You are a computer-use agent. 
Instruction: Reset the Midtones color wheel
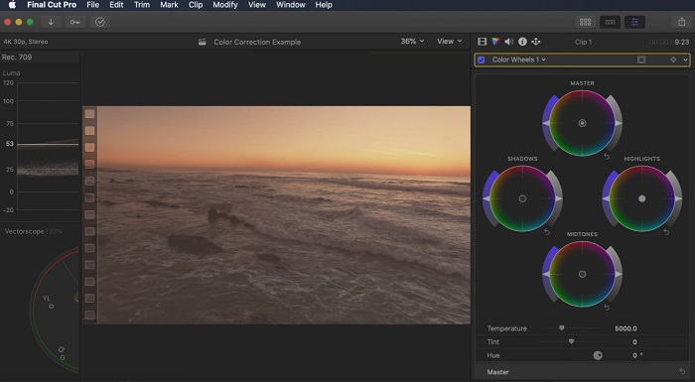[x=607, y=308]
